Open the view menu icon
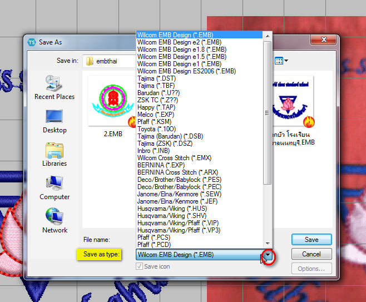366x302 pixels. coord(281,61)
